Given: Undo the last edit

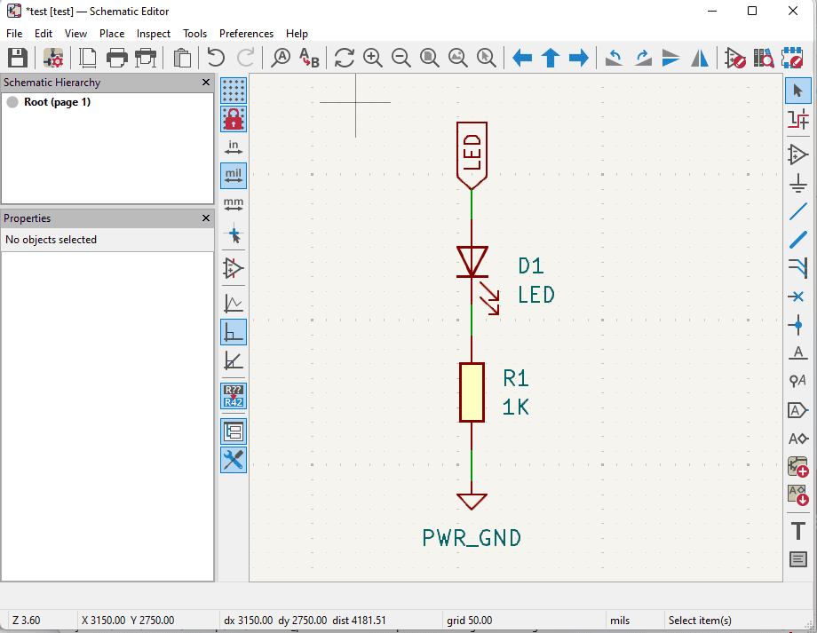Looking at the screenshot, I should (x=216, y=58).
